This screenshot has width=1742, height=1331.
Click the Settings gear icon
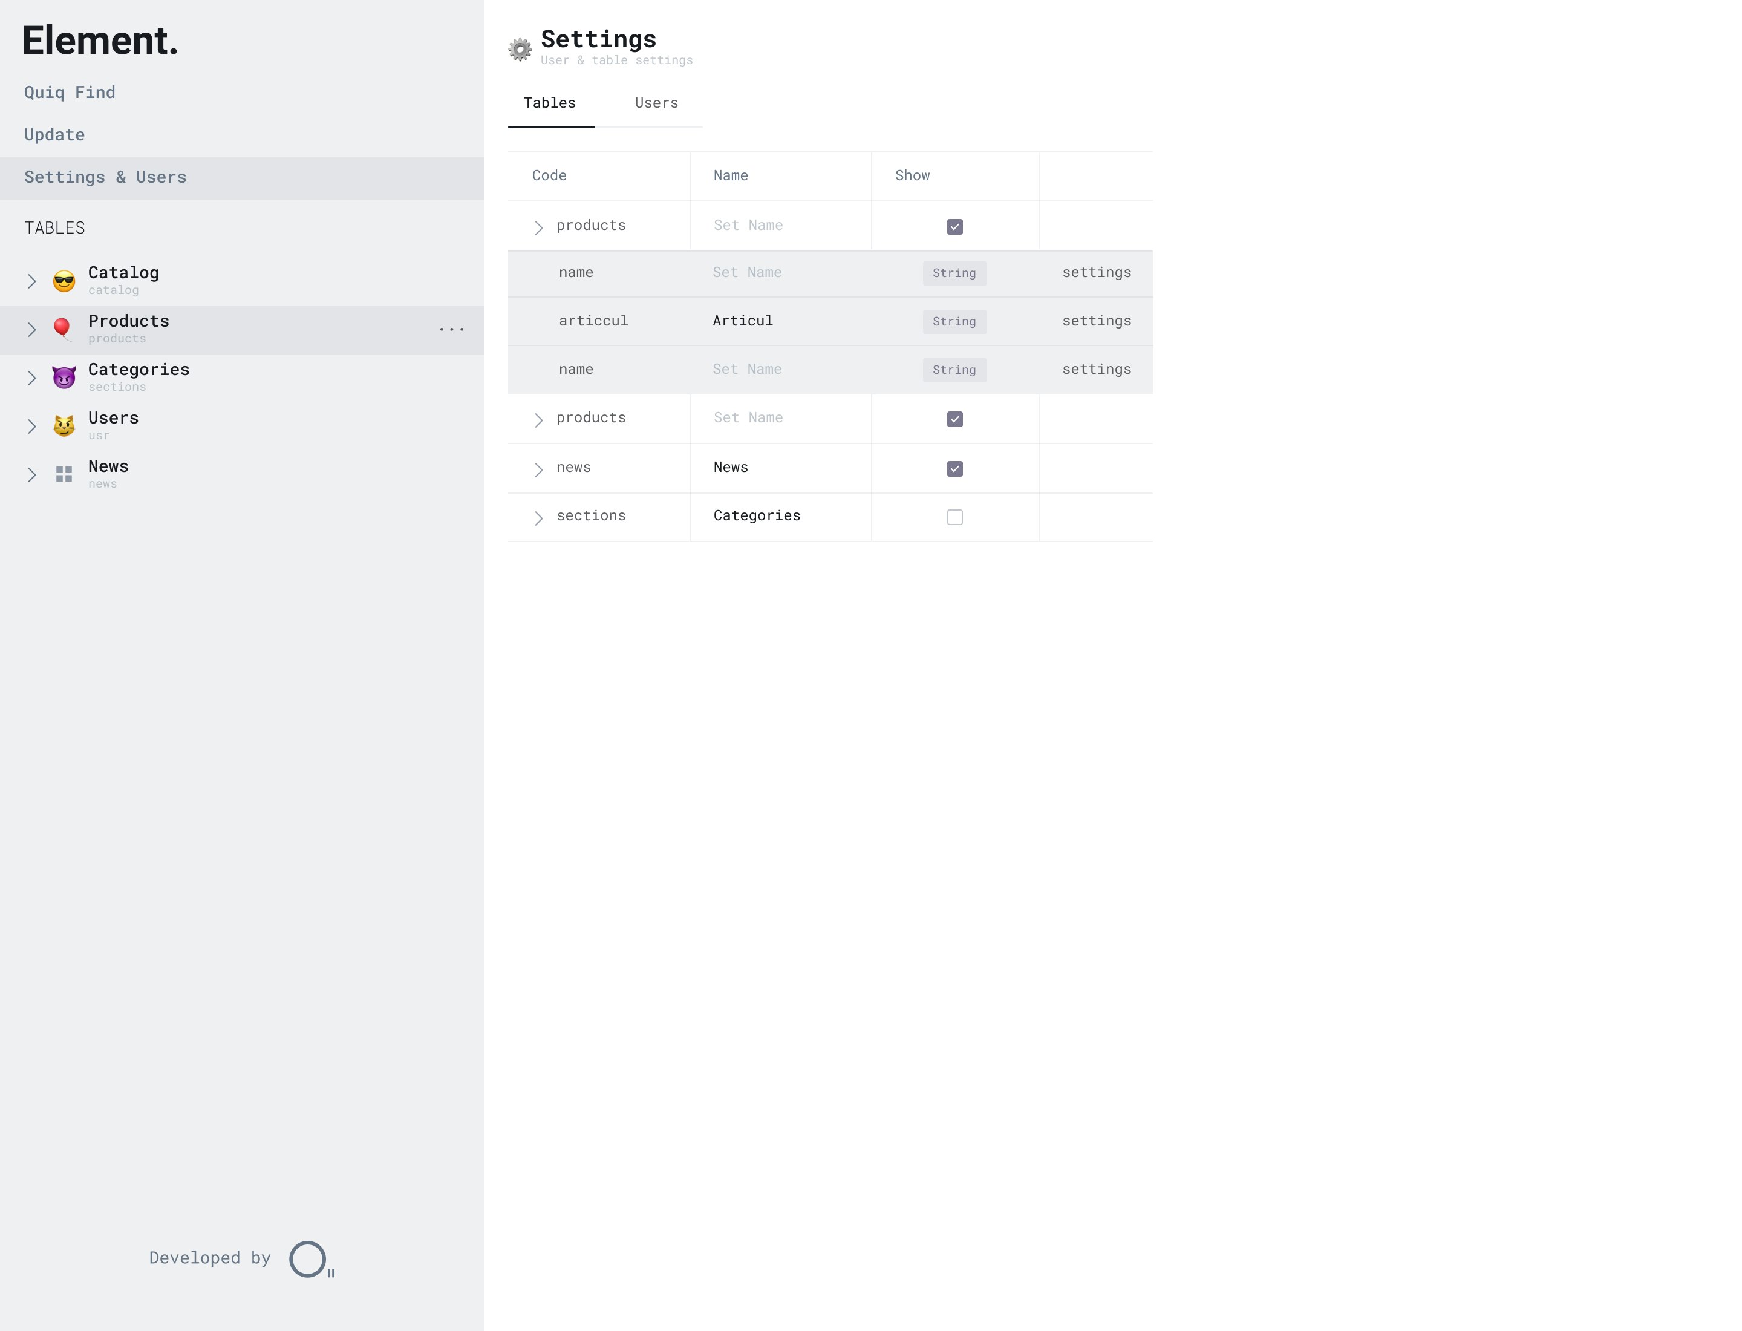(520, 49)
